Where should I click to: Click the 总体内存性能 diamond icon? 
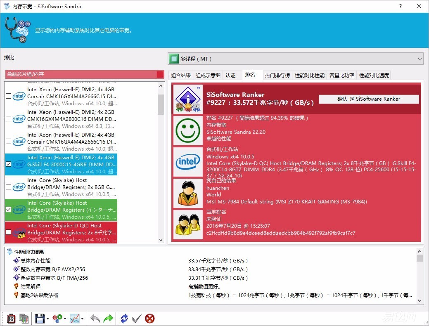17,260
